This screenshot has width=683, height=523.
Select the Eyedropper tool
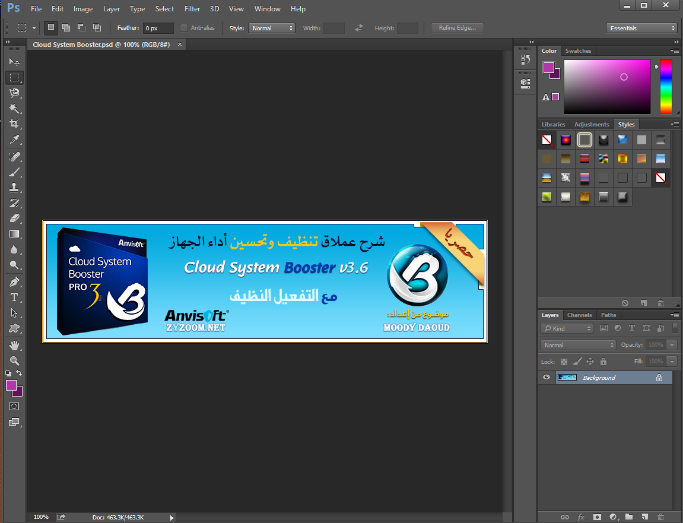(x=14, y=140)
